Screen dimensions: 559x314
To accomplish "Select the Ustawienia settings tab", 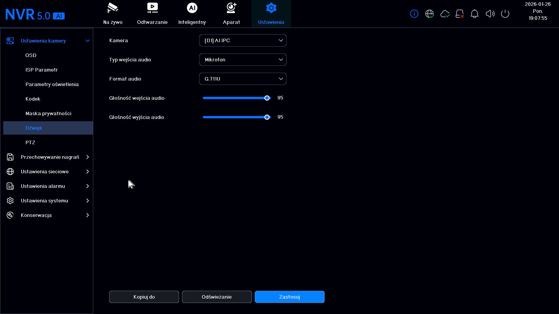I will point(271,14).
